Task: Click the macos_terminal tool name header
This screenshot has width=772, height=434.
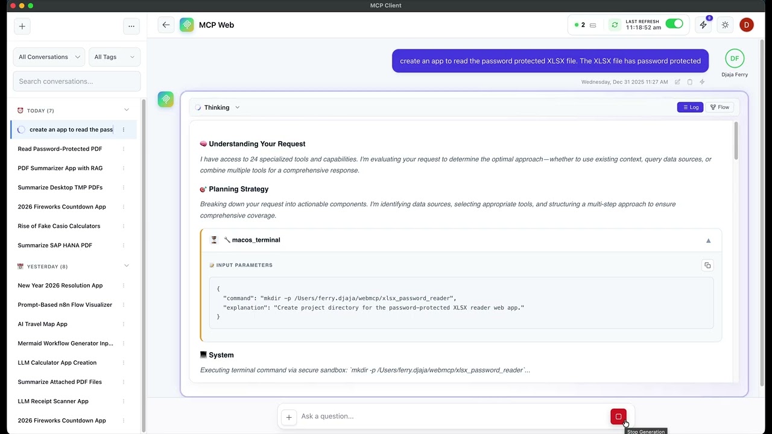Action: 256,240
